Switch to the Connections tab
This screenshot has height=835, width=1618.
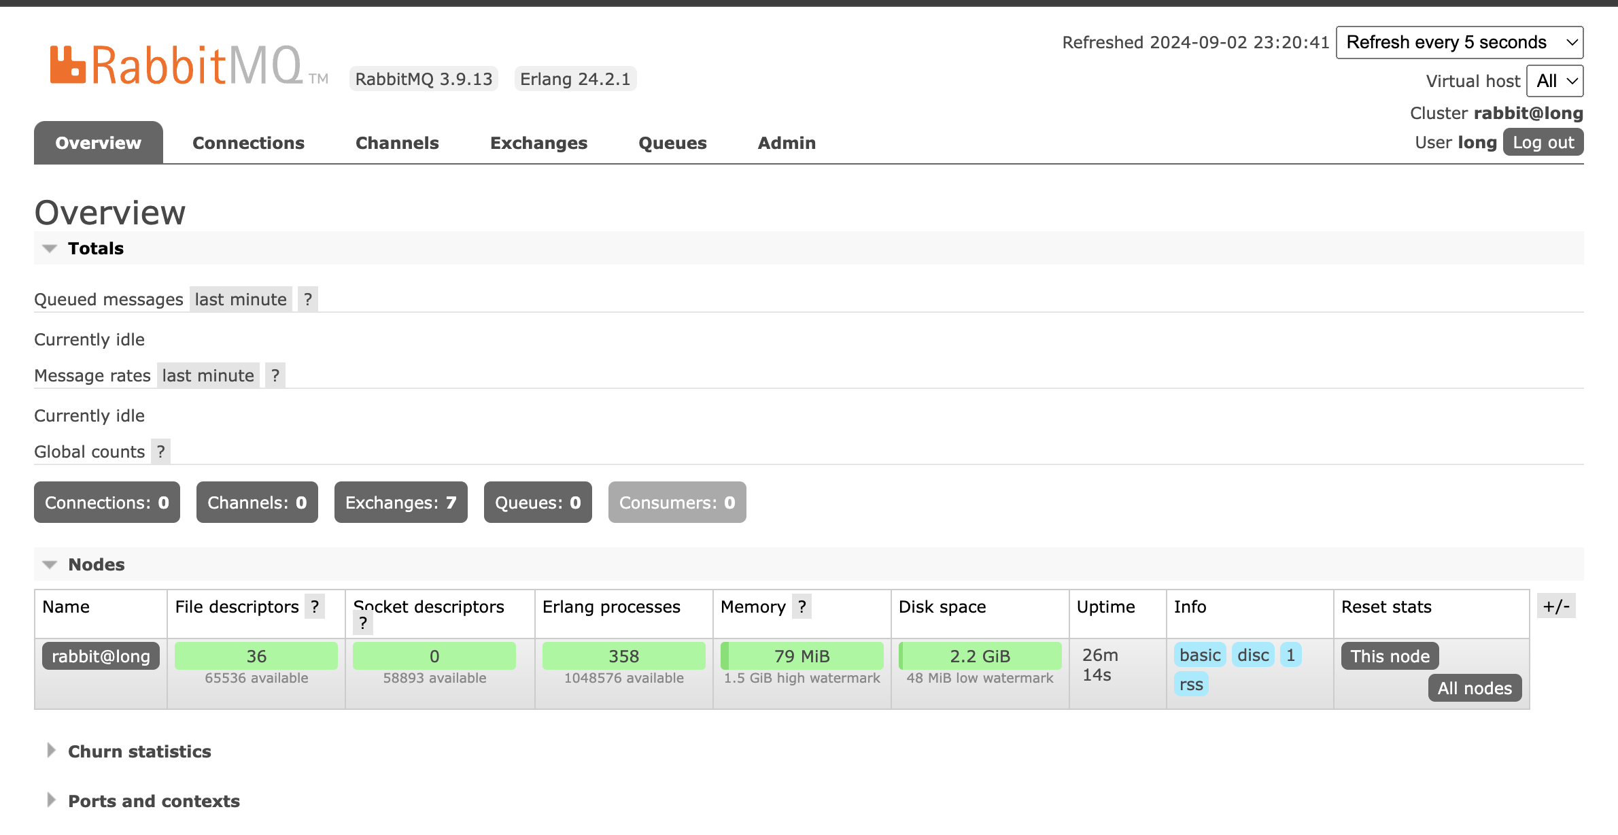[x=248, y=143]
